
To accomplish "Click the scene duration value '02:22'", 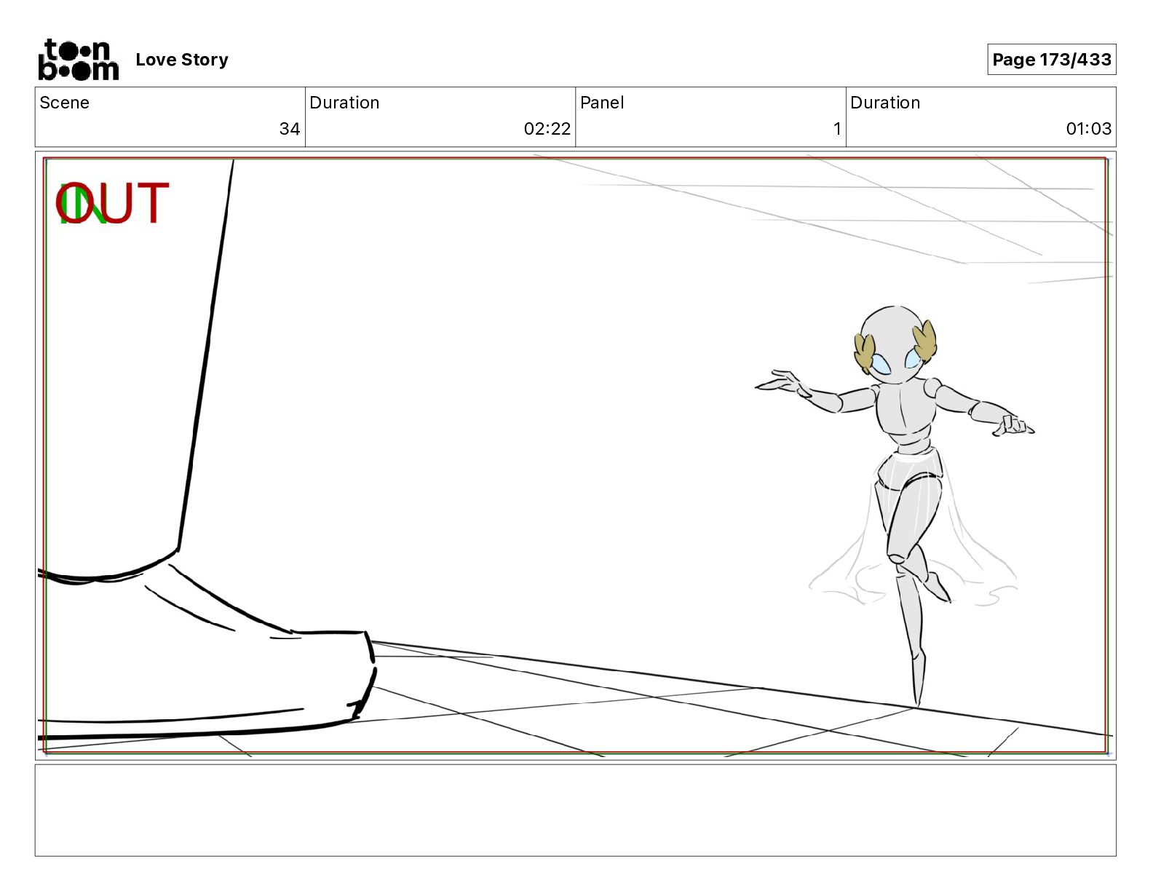I will pyautogui.click(x=547, y=129).
